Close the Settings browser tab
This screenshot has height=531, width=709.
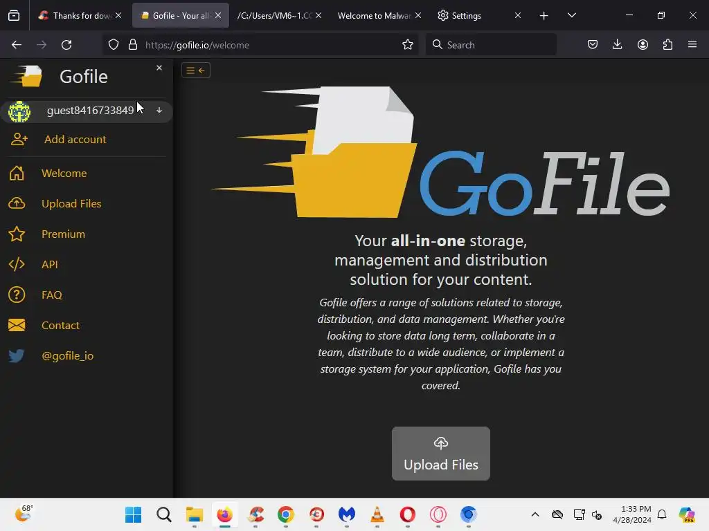pyautogui.click(x=518, y=15)
